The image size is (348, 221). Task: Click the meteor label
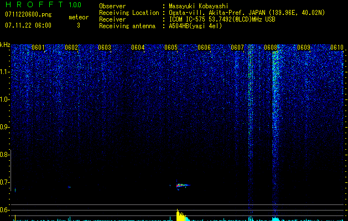click(x=79, y=17)
